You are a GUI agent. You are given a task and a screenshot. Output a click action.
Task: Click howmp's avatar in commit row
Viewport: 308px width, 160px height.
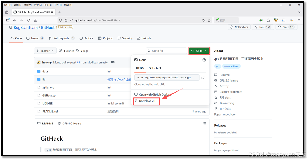(x=39, y=62)
